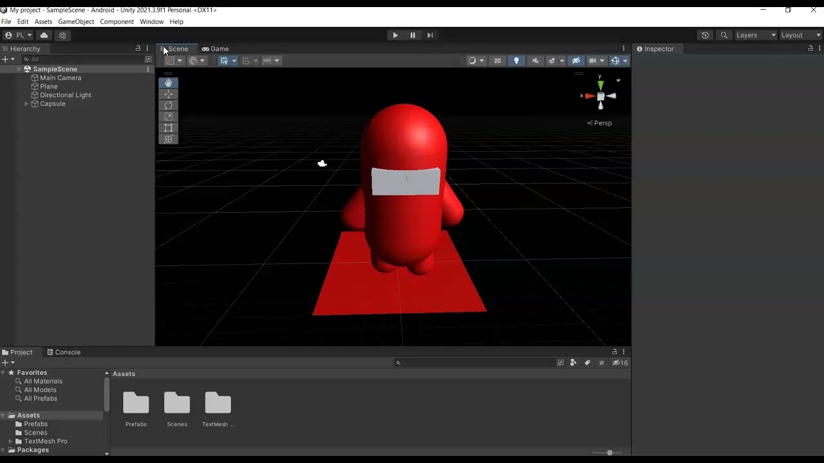
Task: Click the global/local handle rotation icon
Action: point(192,60)
